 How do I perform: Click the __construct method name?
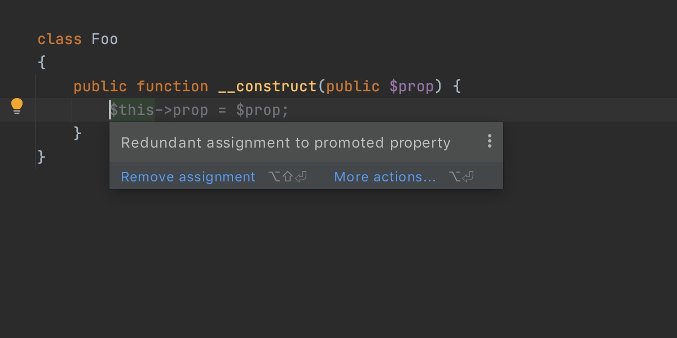click(267, 87)
